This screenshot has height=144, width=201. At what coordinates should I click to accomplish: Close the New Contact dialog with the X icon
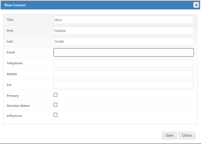point(196,5)
